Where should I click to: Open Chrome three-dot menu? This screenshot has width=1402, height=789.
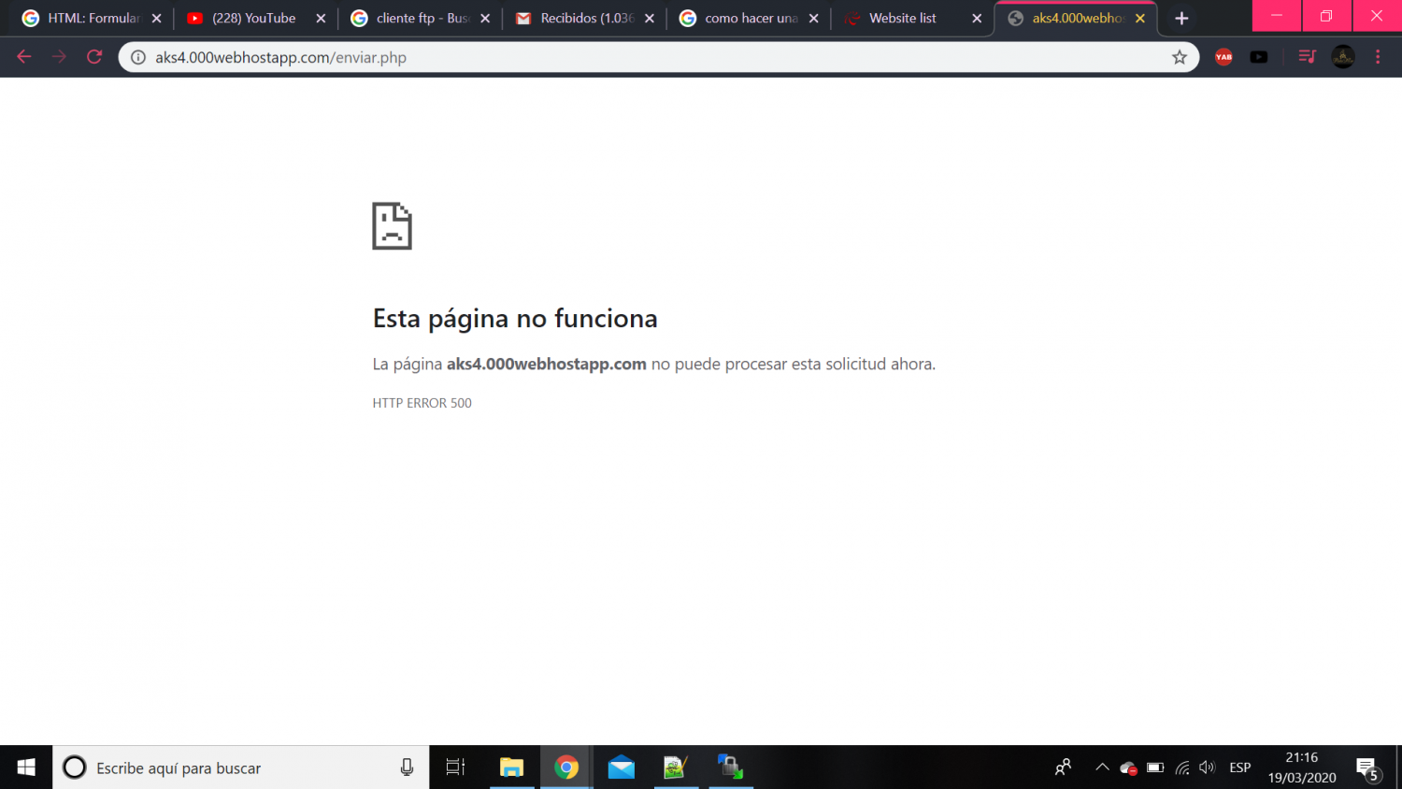(1378, 57)
